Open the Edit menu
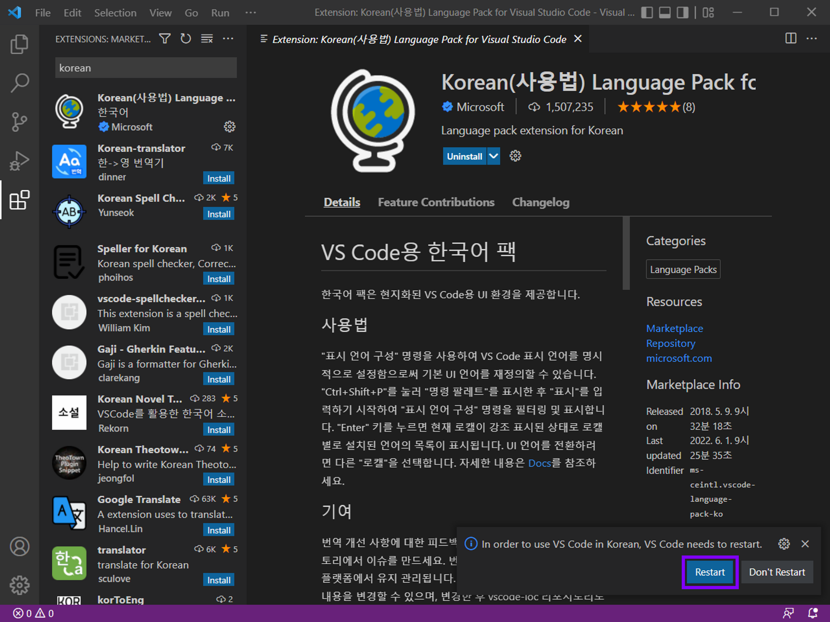 click(x=73, y=13)
